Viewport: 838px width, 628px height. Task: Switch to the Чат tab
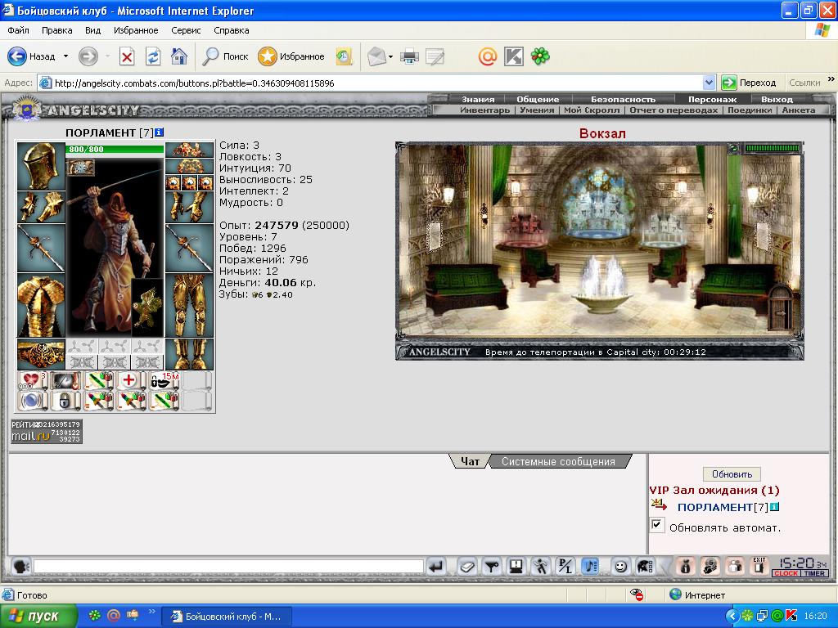470,461
